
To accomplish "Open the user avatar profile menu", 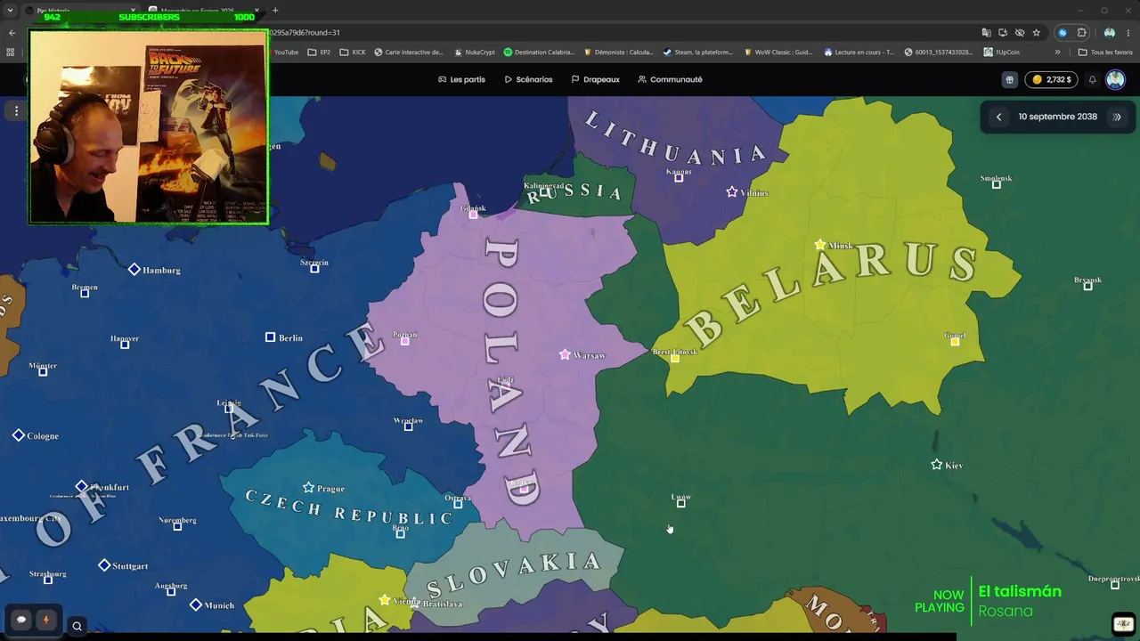I will [x=1115, y=79].
